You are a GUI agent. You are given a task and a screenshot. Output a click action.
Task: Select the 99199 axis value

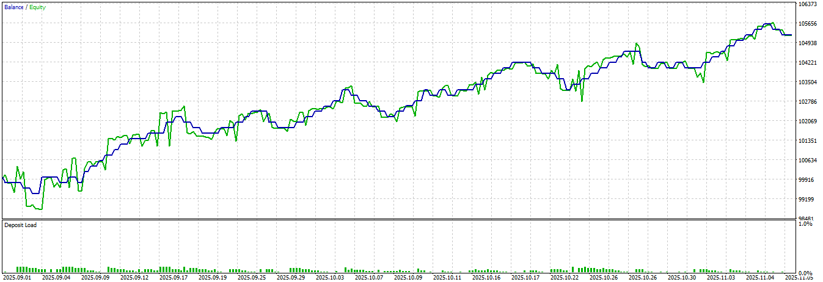tap(806, 200)
